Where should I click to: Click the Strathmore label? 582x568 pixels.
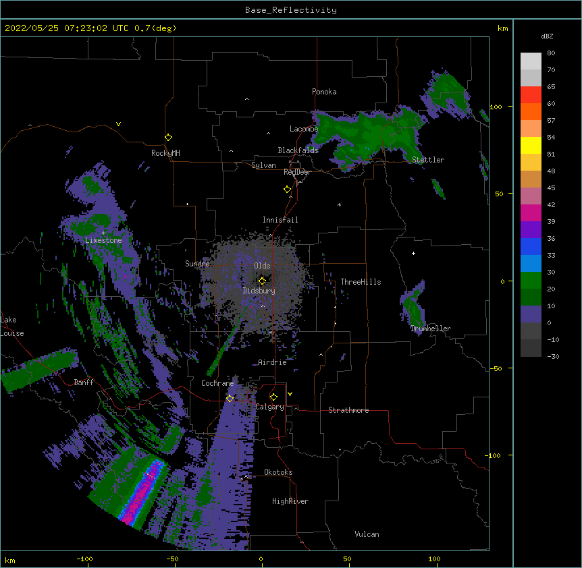pyautogui.click(x=348, y=410)
